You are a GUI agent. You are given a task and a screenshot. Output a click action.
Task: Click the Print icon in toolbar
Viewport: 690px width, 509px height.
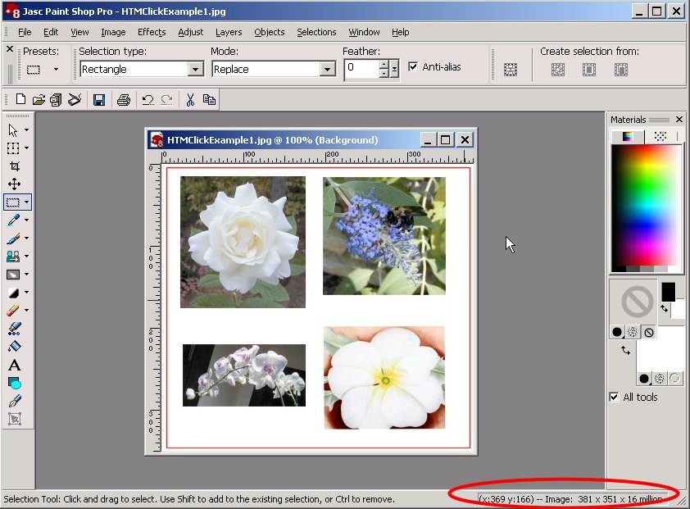coord(123,100)
